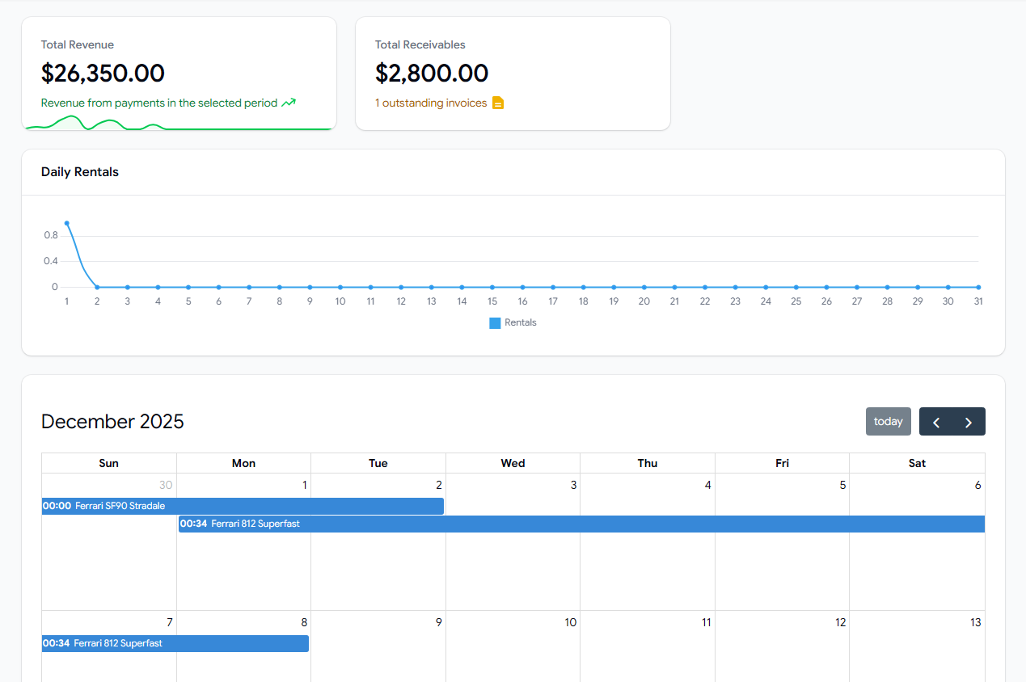Select the Ferrari SF90 Stradale calendar event
1026x682 pixels.
click(243, 506)
